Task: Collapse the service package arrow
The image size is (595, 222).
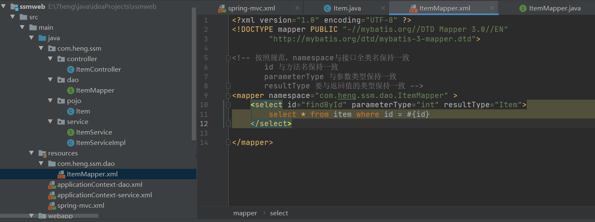Action: point(51,122)
